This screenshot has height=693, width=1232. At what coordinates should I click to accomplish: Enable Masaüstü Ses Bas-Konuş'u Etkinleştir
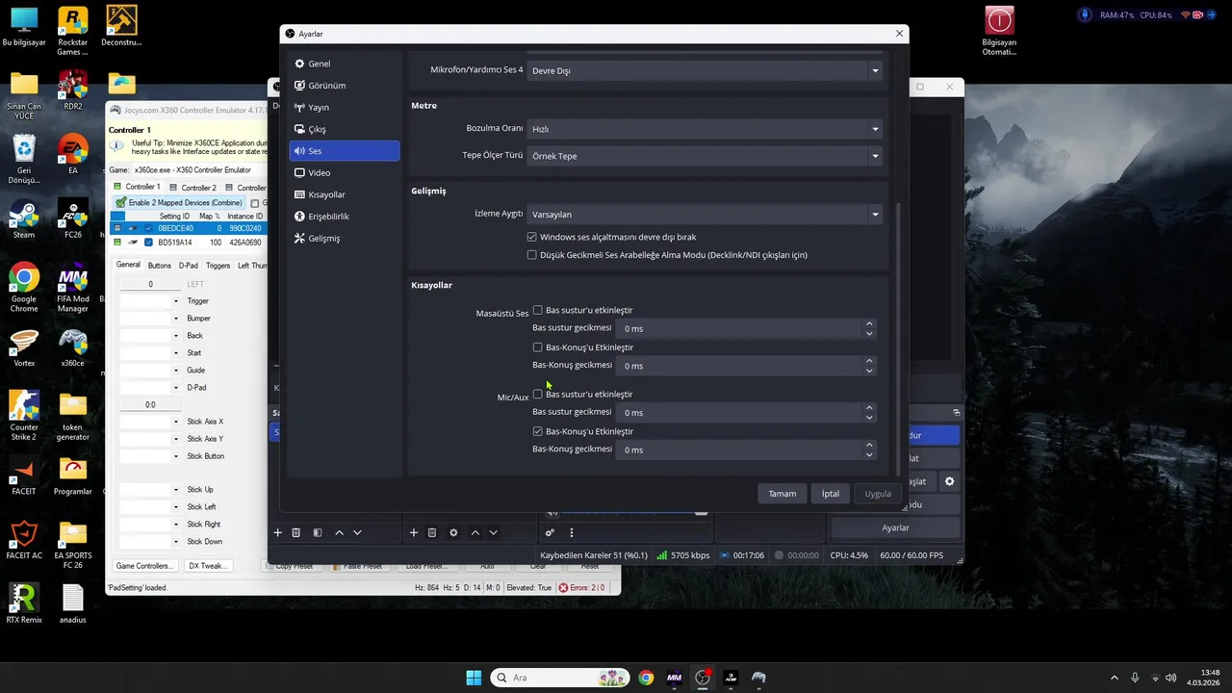tap(538, 347)
